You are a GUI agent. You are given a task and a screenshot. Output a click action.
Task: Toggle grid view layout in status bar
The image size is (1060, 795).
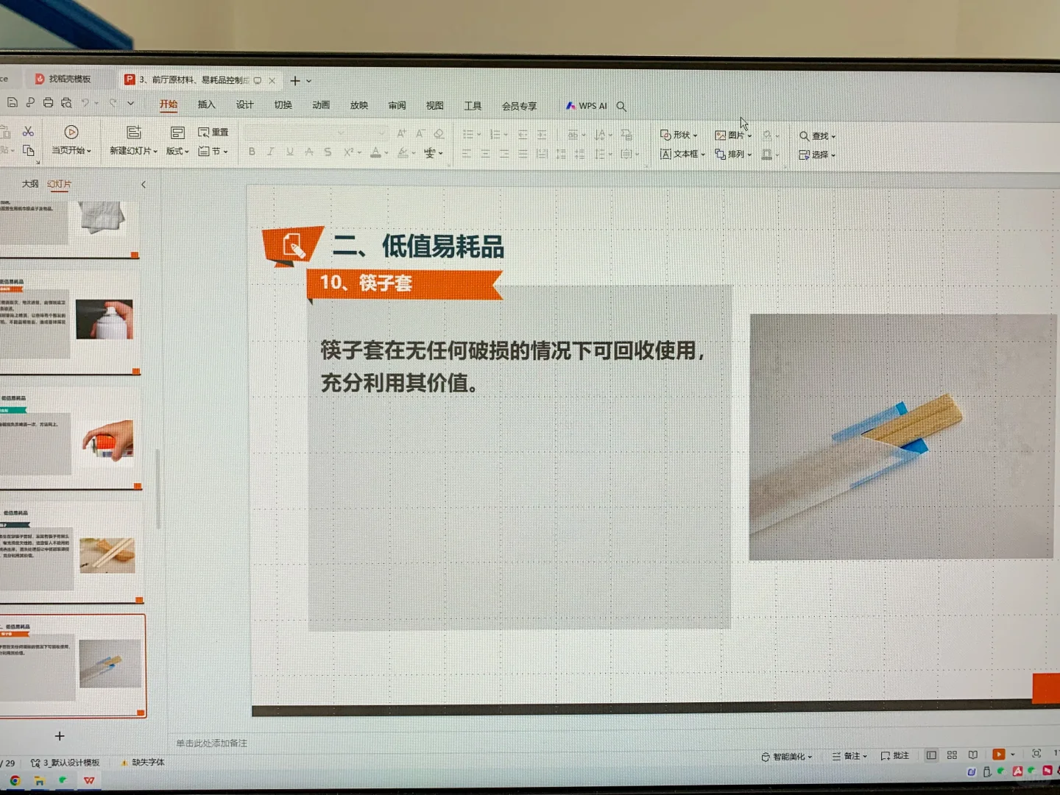point(952,755)
